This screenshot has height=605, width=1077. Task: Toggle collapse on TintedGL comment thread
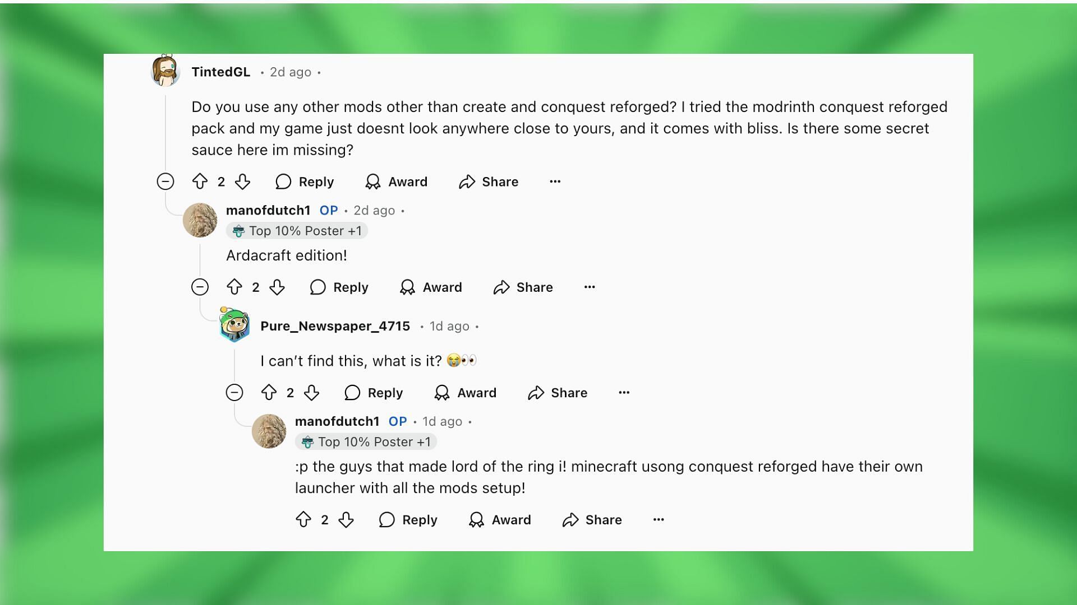coord(167,182)
